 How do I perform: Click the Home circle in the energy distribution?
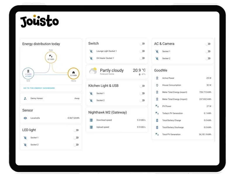[73, 74]
